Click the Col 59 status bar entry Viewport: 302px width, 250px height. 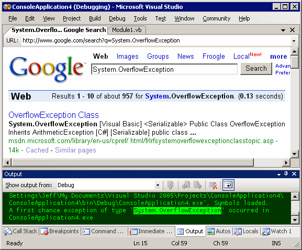[179, 243]
